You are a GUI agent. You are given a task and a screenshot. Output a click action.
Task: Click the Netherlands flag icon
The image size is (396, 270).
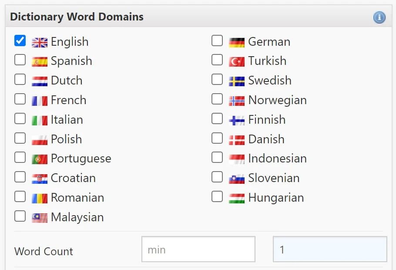pyautogui.click(x=40, y=81)
